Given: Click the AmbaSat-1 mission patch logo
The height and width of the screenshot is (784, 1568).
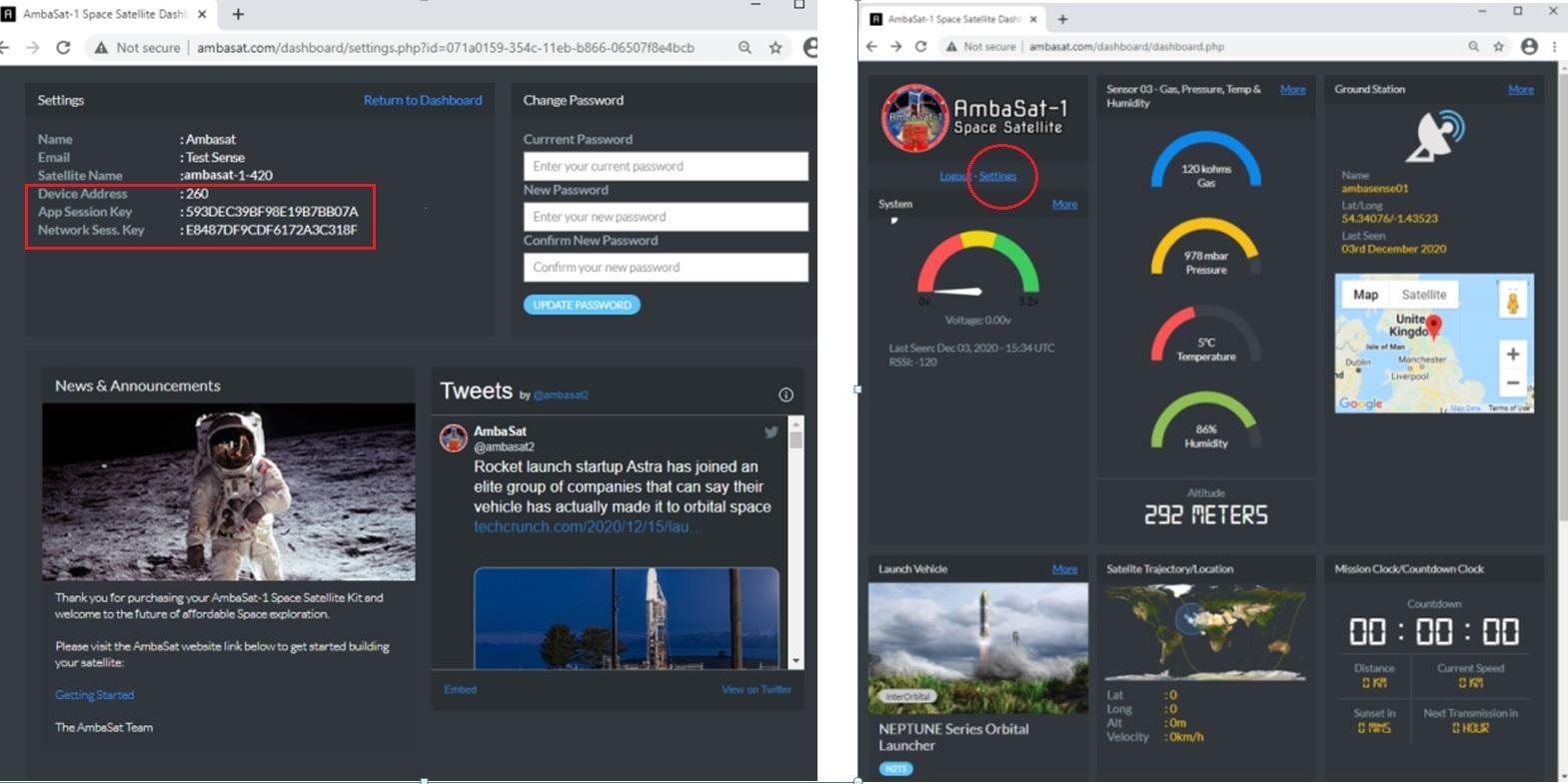Looking at the screenshot, I should 914,118.
